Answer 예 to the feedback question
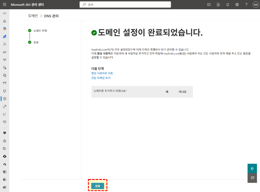Viewport: 260px width, 192px height. [x=167, y=92]
